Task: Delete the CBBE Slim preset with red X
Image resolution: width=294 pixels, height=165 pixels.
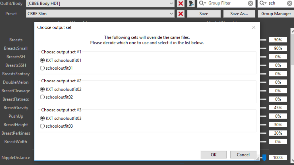Action: (x=181, y=14)
